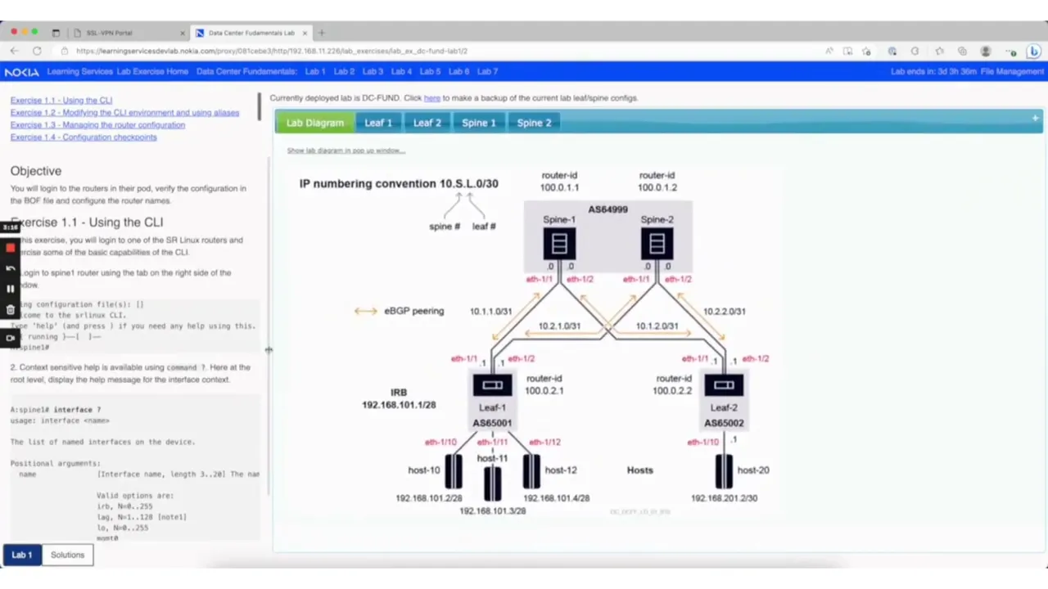Open Exercise 1.4 Configuration checkpoints link

coord(84,137)
